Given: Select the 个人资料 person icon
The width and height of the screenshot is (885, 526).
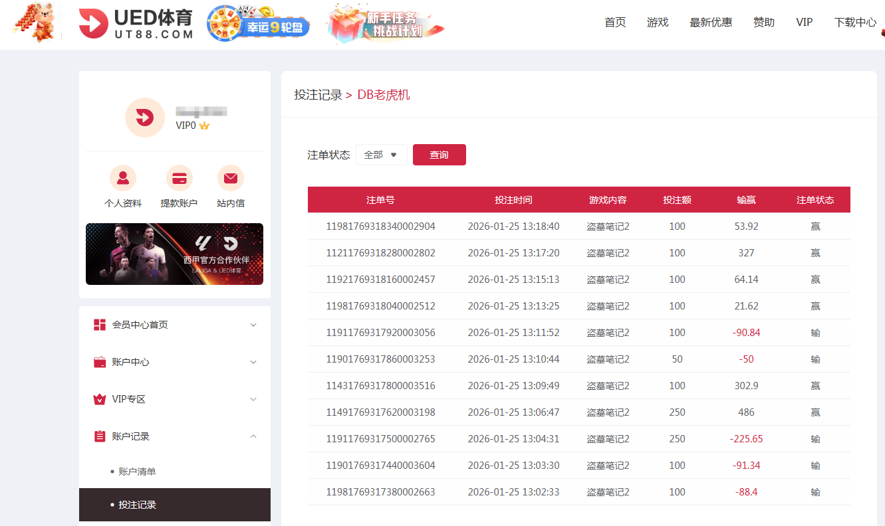Looking at the screenshot, I should pos(122,177).
